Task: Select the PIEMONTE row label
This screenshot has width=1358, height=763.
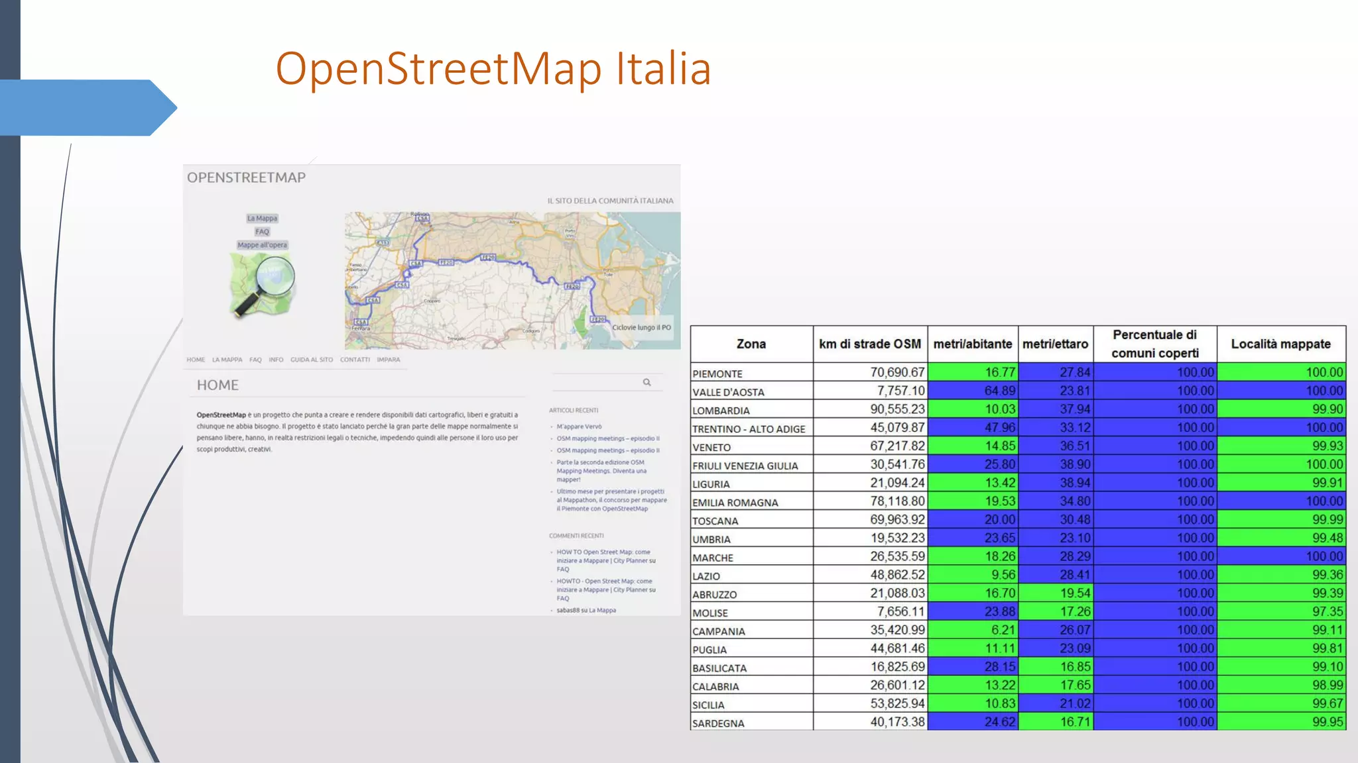Action: [717, 374]
